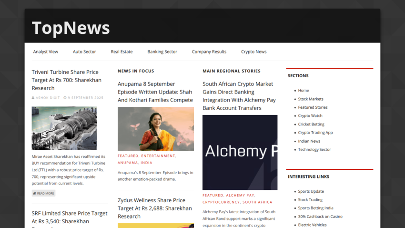This screenshot has height=228, width=405.
Task: Click the Anupama episode excerpt text
Action: tap(155, 176)
